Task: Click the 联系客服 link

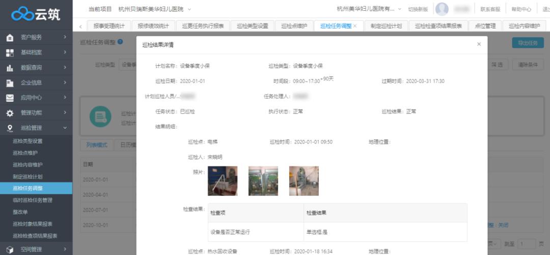Action: (490, 10)
